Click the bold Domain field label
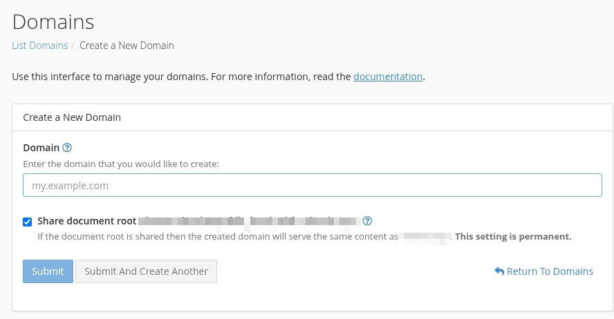 (41, 148)
